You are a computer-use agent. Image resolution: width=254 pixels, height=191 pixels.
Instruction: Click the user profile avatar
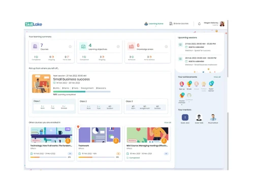222,24
